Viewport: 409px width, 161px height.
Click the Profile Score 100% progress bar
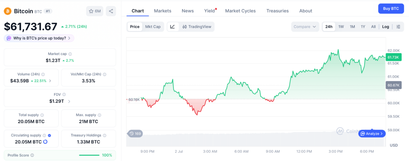[x=89, y=155]
